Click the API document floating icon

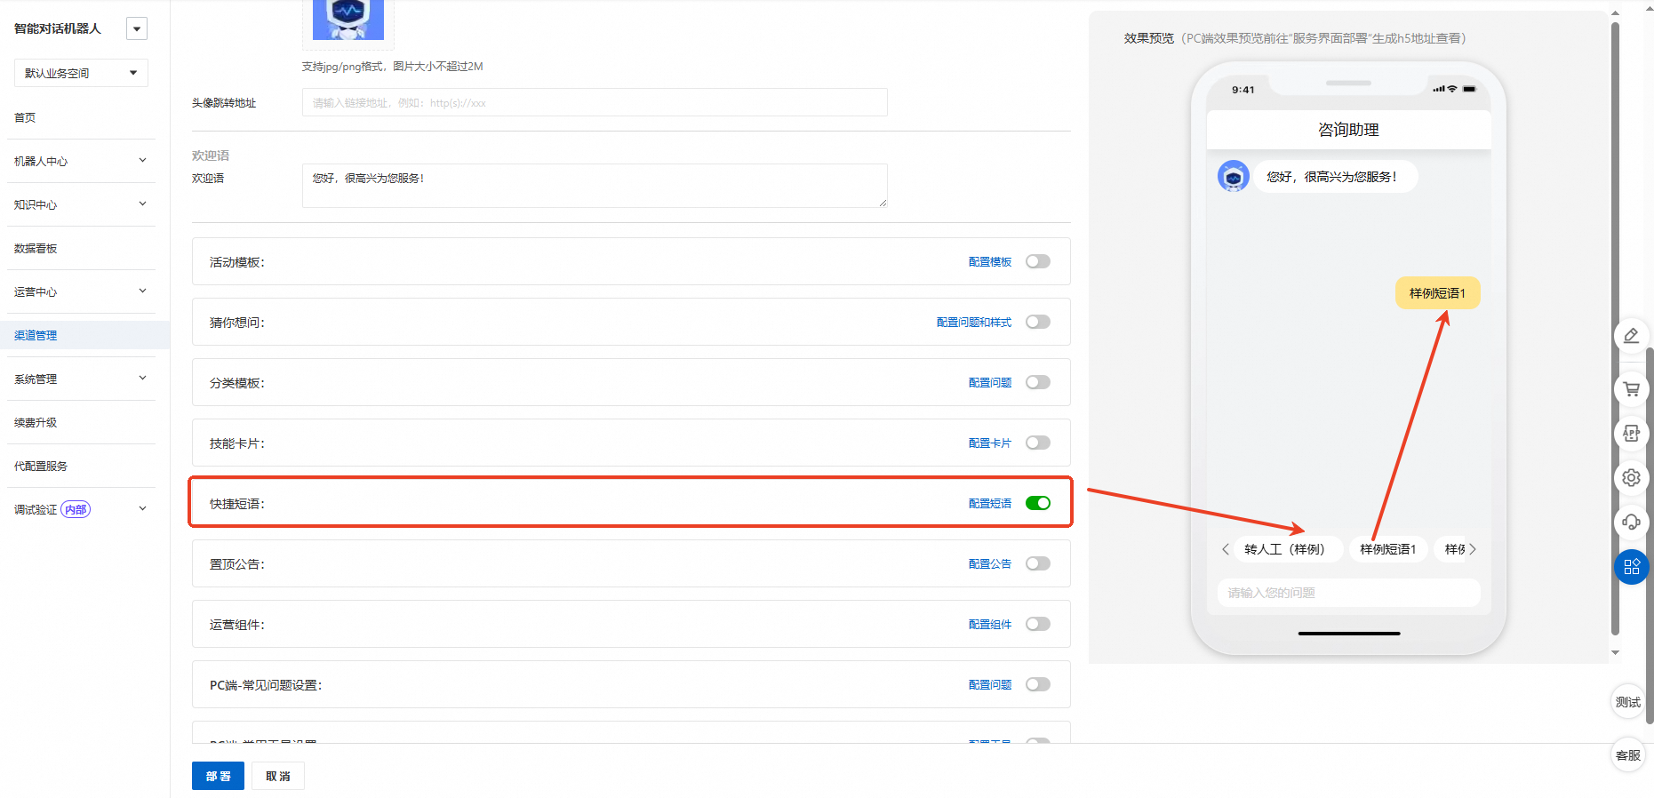tap(1631, 433)
